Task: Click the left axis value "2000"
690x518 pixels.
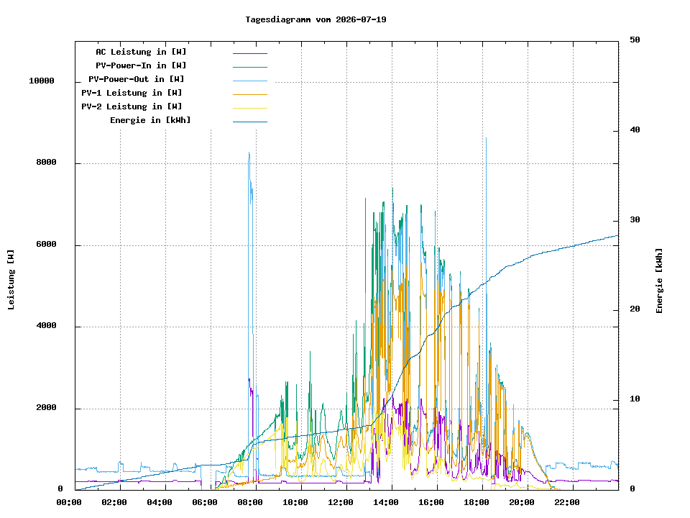Action: (x=46, y=408)
